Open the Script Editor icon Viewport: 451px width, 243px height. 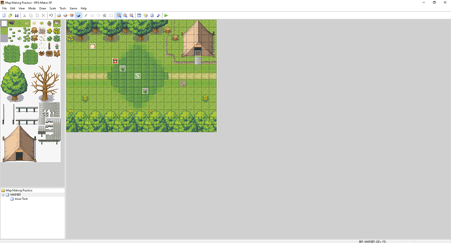[152, 16]
